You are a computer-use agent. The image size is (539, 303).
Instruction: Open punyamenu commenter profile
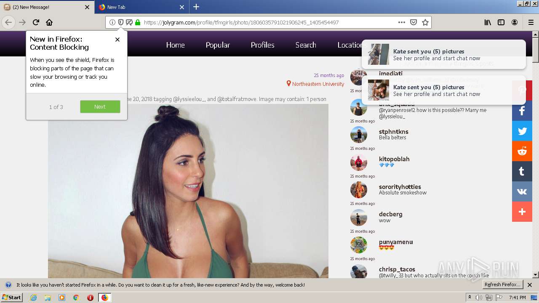pos(396,242)
